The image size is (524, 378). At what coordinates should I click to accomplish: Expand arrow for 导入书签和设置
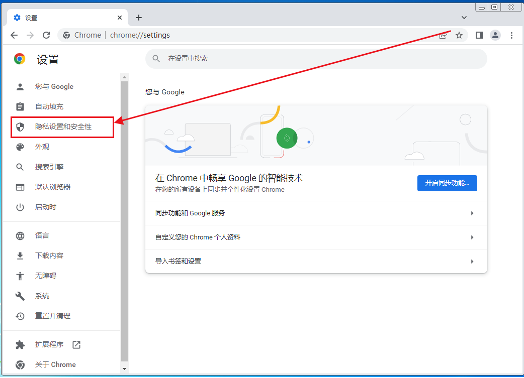[472, 261]
